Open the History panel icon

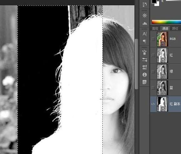[145, 4]
